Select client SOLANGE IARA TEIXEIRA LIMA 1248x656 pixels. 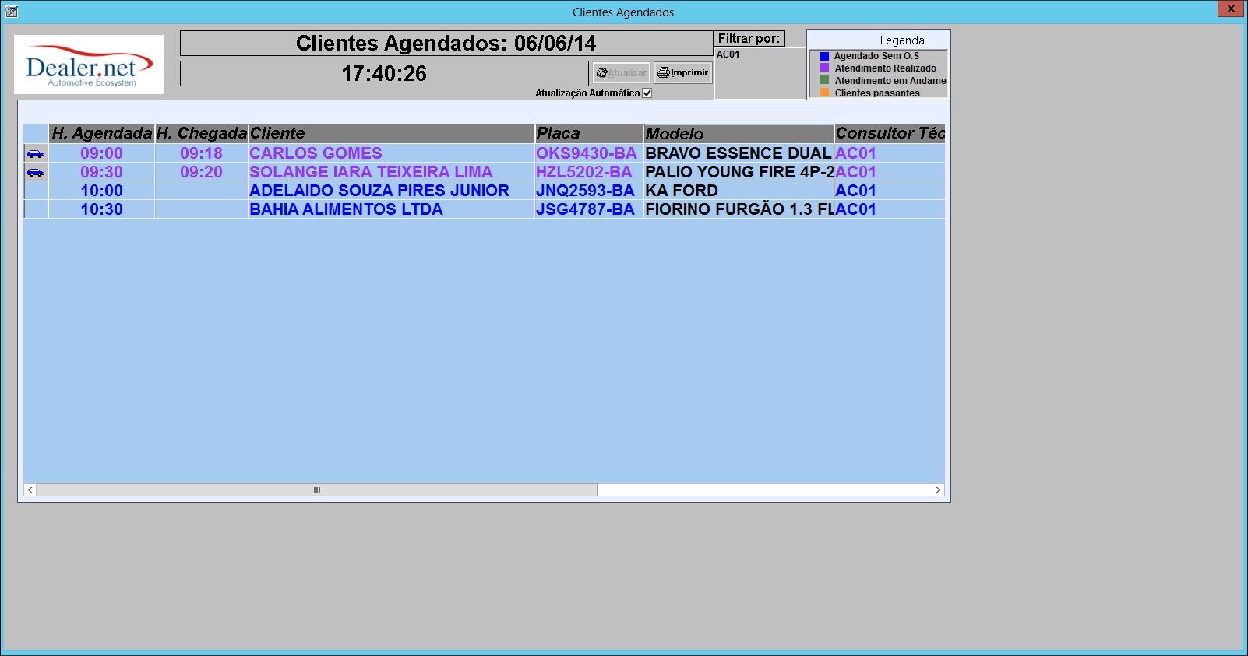pos(371,172)
